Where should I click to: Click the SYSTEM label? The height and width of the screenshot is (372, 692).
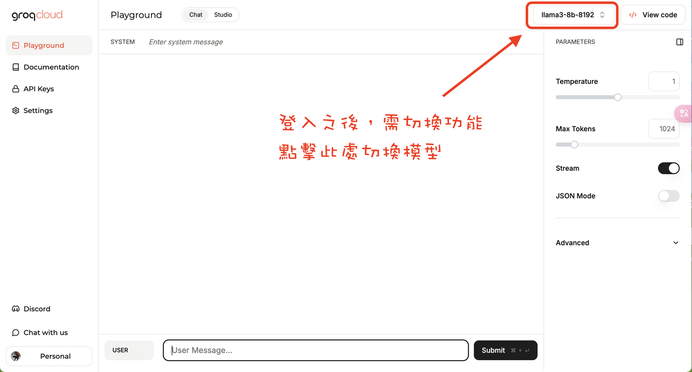pyautogui.click(x=123, y=42)
